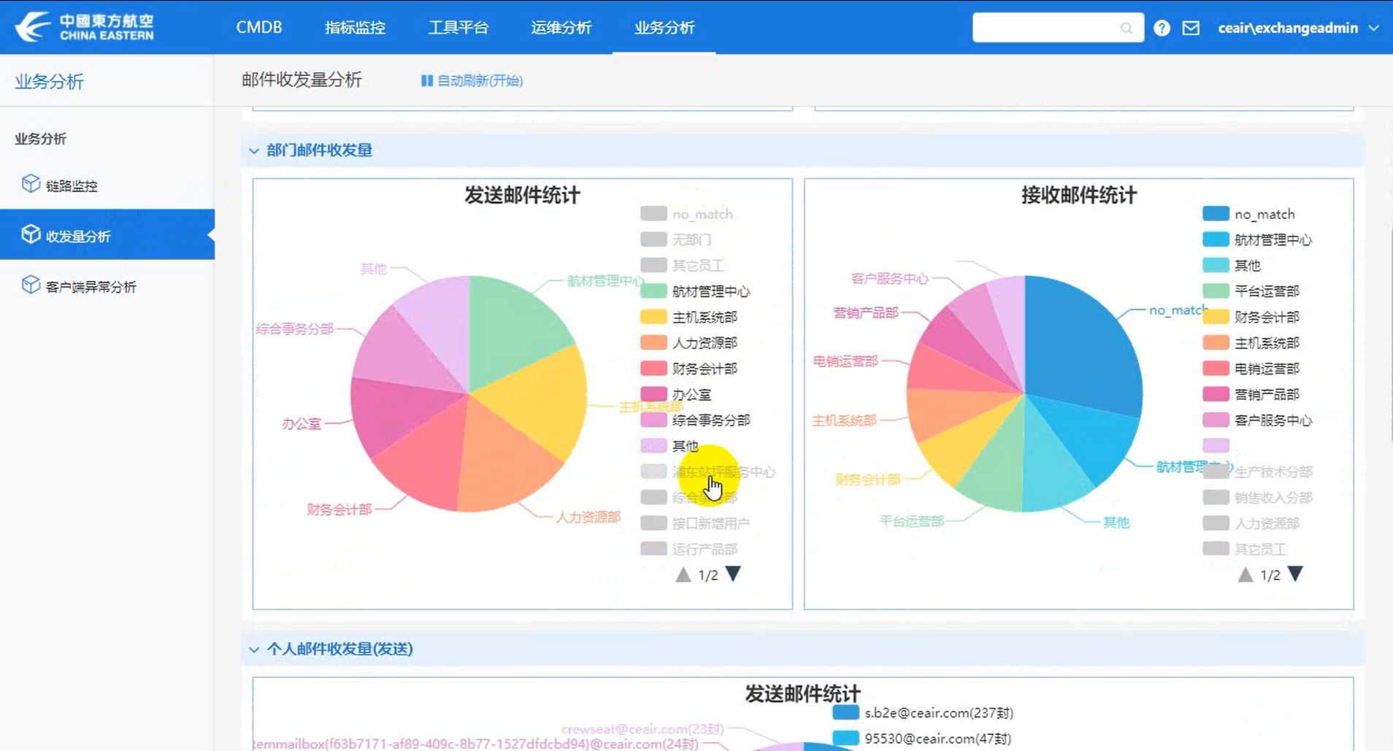Screen dimensions: 1393x751
Task: Open the ceair\exchangeadmin user dropdown
Action: click(1298, 28)
